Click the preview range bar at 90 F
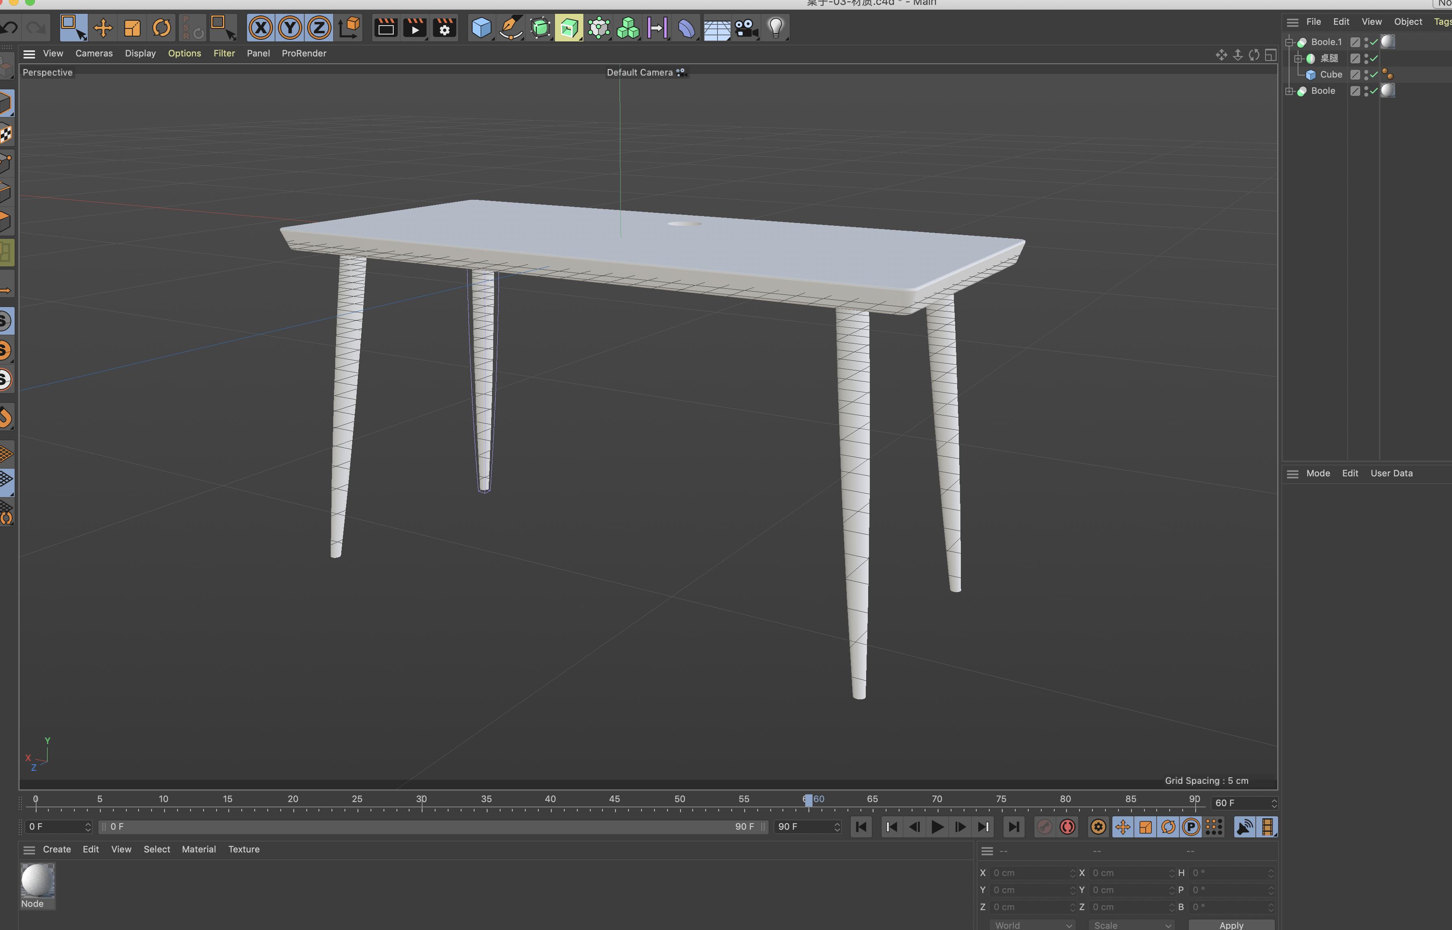The image size is (1452, 930). coord(744,827)
